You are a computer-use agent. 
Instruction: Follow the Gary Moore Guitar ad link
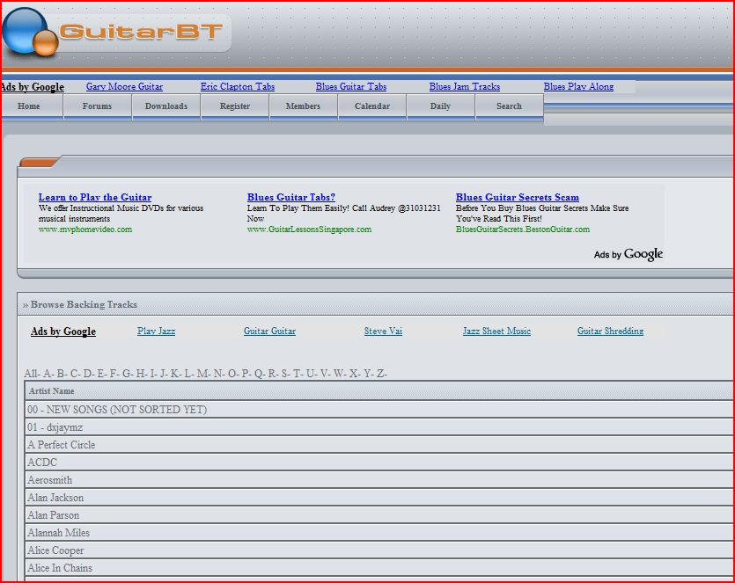[124, 87]
